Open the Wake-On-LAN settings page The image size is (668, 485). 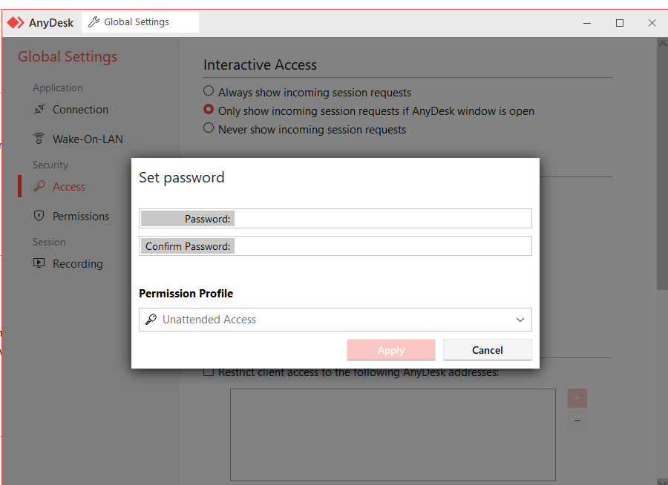tap(88, 139)
